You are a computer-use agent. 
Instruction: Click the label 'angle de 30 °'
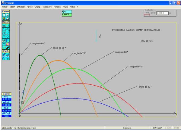click(145, 87)
